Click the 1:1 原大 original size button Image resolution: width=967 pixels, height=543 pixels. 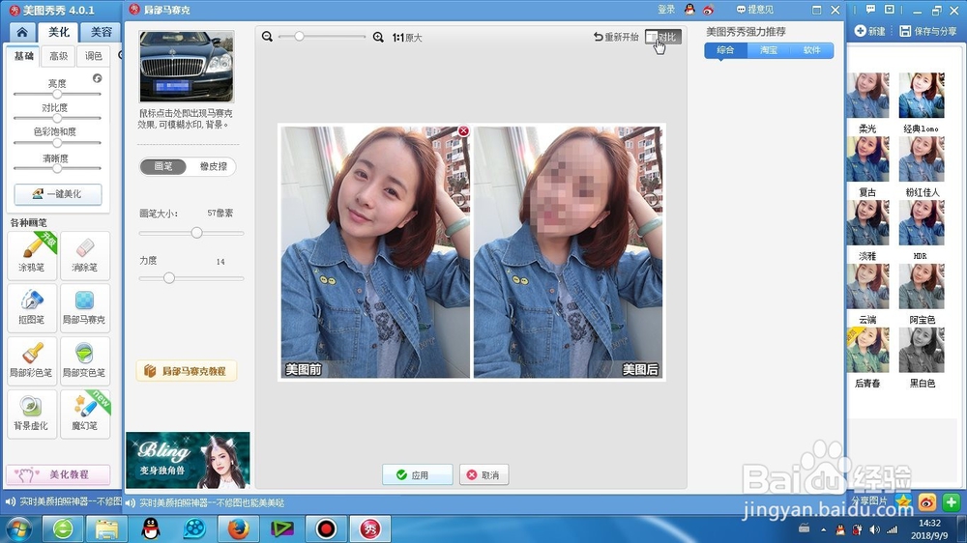[407, 38]
